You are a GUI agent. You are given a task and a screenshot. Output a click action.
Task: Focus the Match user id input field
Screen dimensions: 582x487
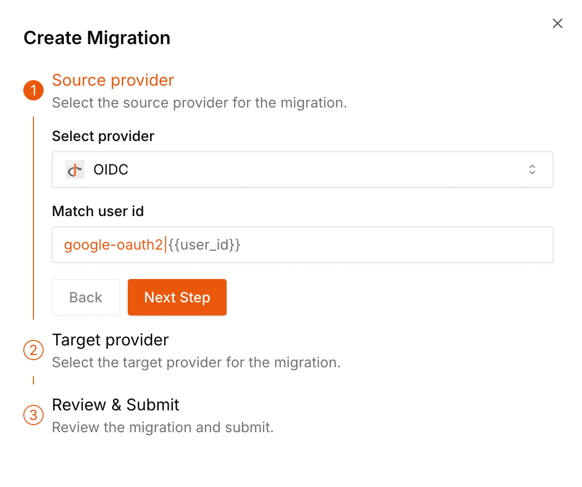(x=395, y=245)
